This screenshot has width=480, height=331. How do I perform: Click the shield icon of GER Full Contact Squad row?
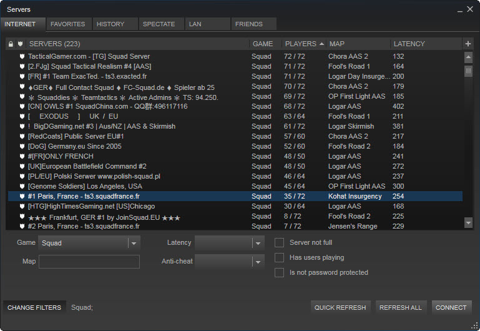(22, 86)
